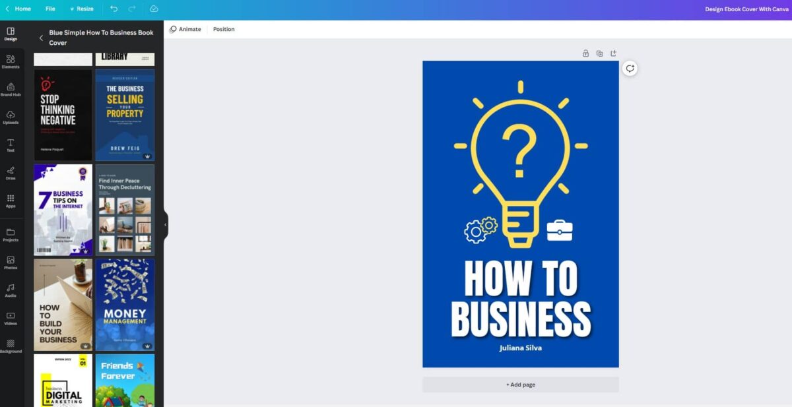Go back from the template search results
Viewport: 792px width, 407px height.
click(x=42, y=38)
